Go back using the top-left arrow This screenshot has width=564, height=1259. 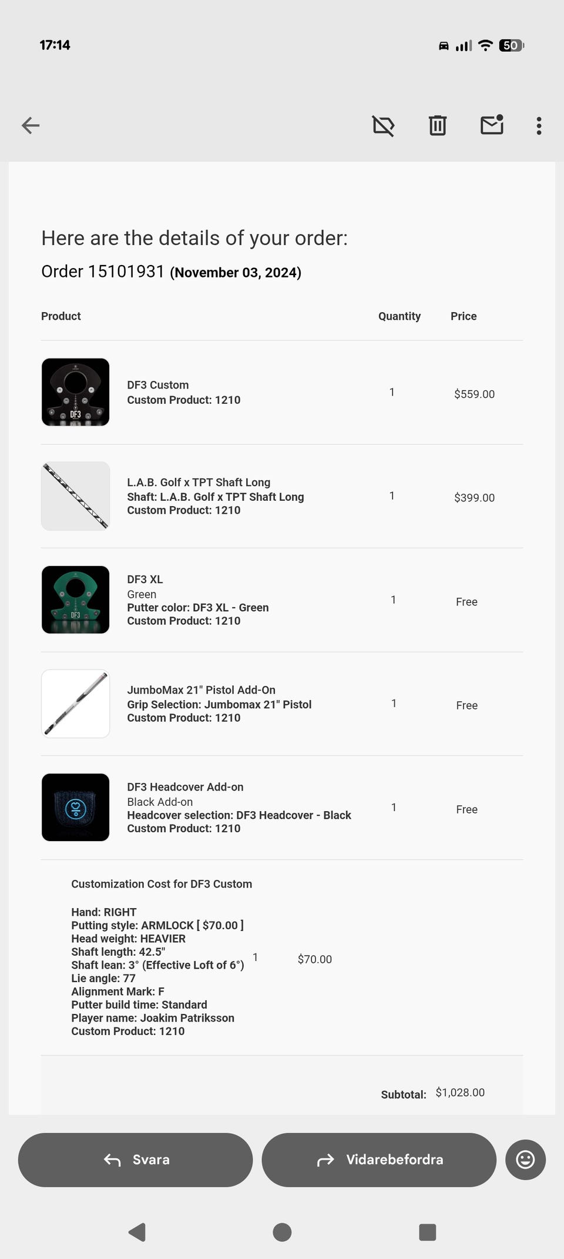pos(31,125)
